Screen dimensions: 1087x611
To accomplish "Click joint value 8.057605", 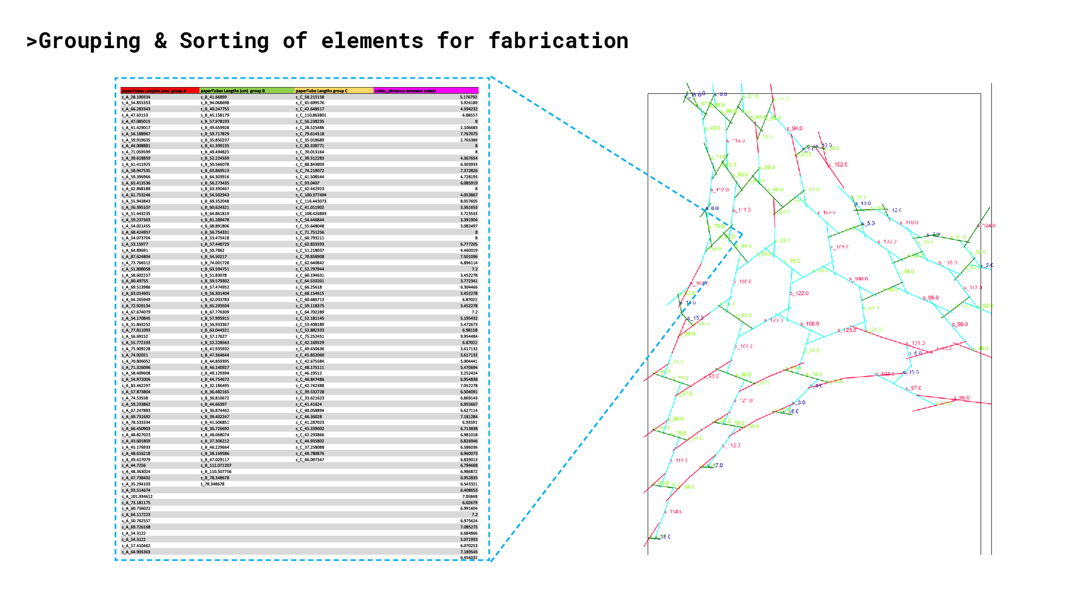I will tap(469, 201).
